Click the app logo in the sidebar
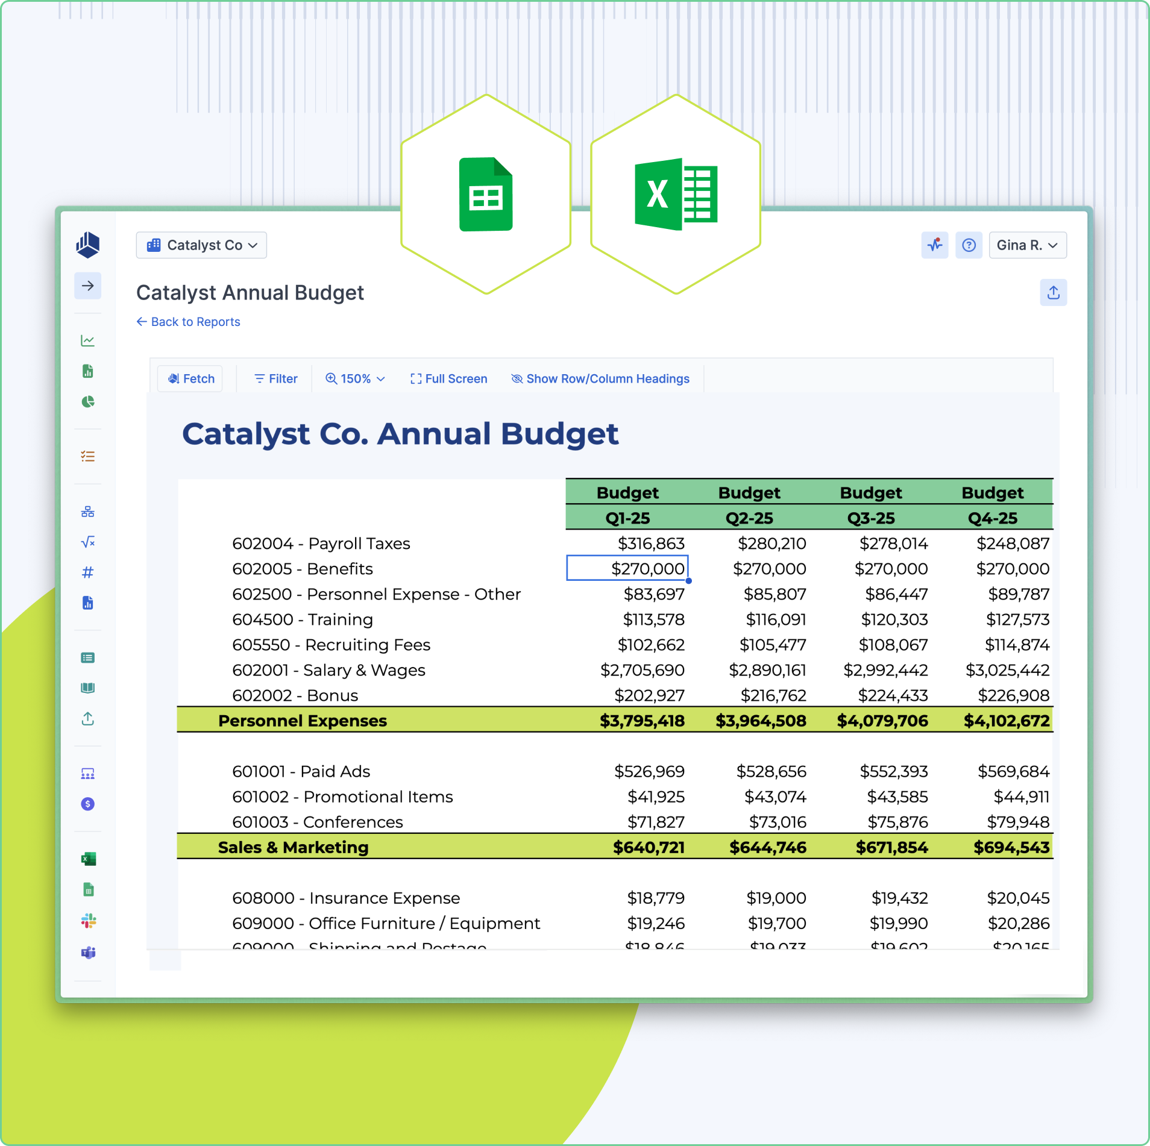This screenshot has width=1150, height=1146. tap(88, 245)
